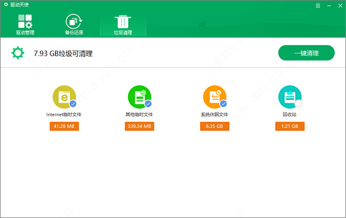The height and width of the screenshot is (218, 346).
Task: Click the 一键清理 button
Action: pos(306,52)
